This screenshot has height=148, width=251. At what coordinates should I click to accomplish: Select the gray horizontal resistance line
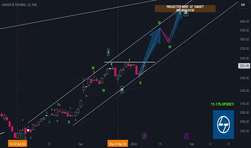click(130, 62)
